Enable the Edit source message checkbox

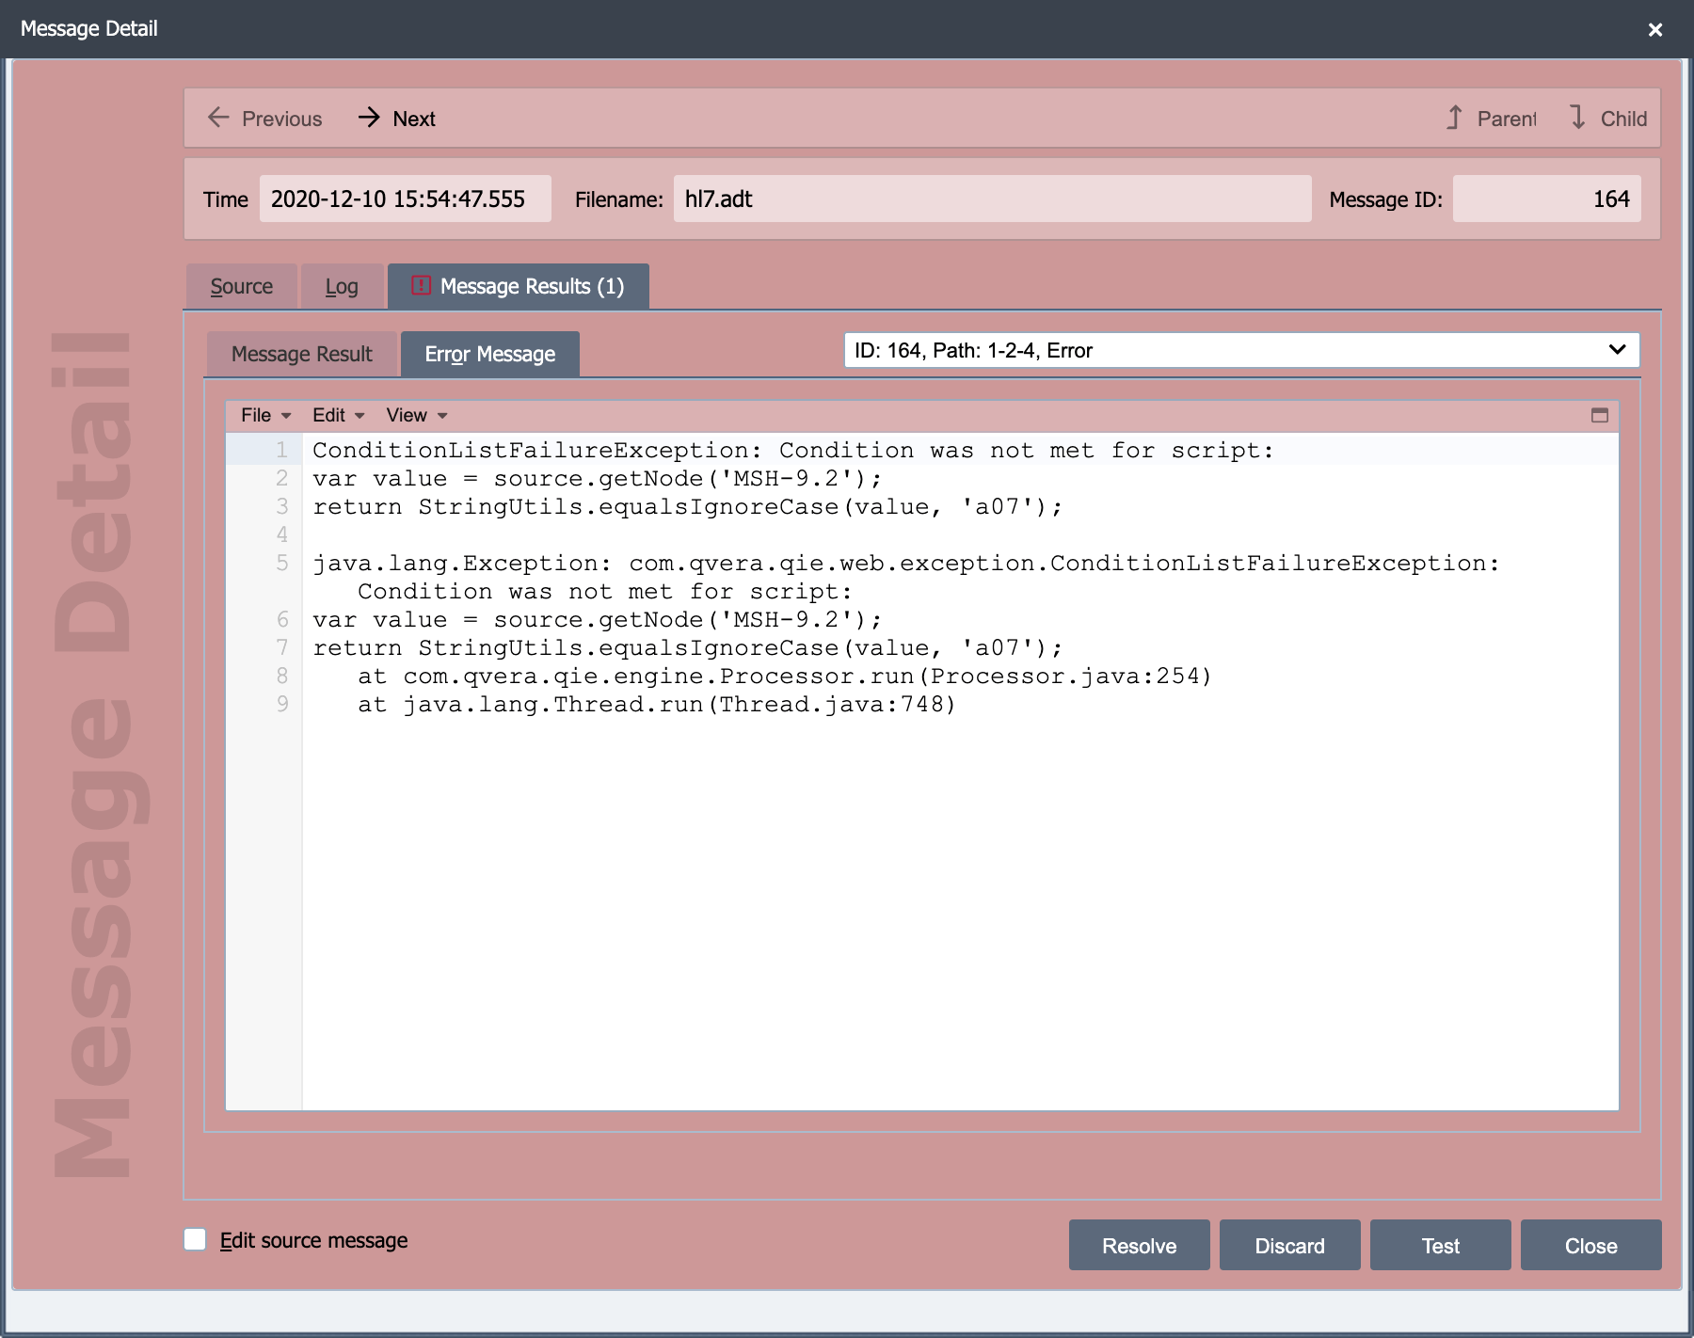tap(195, 1239)
